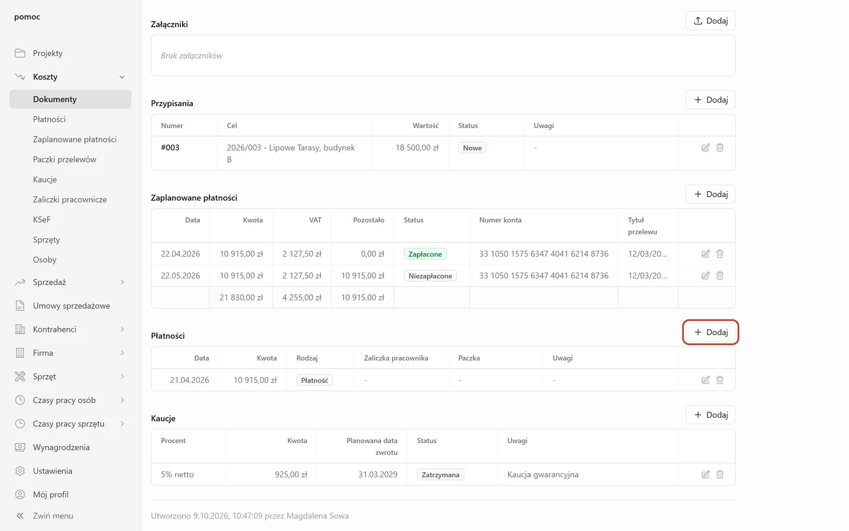Edit the Kaucja gwarancyjna deposit row

coord(705,474)
